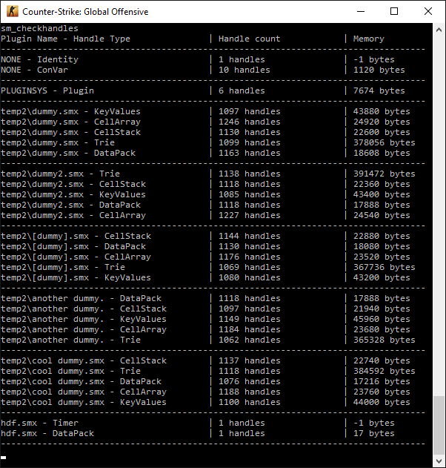446x468 pixels.
Task: Close the Counter-Strike console window
Action: (x=428, y=12)
